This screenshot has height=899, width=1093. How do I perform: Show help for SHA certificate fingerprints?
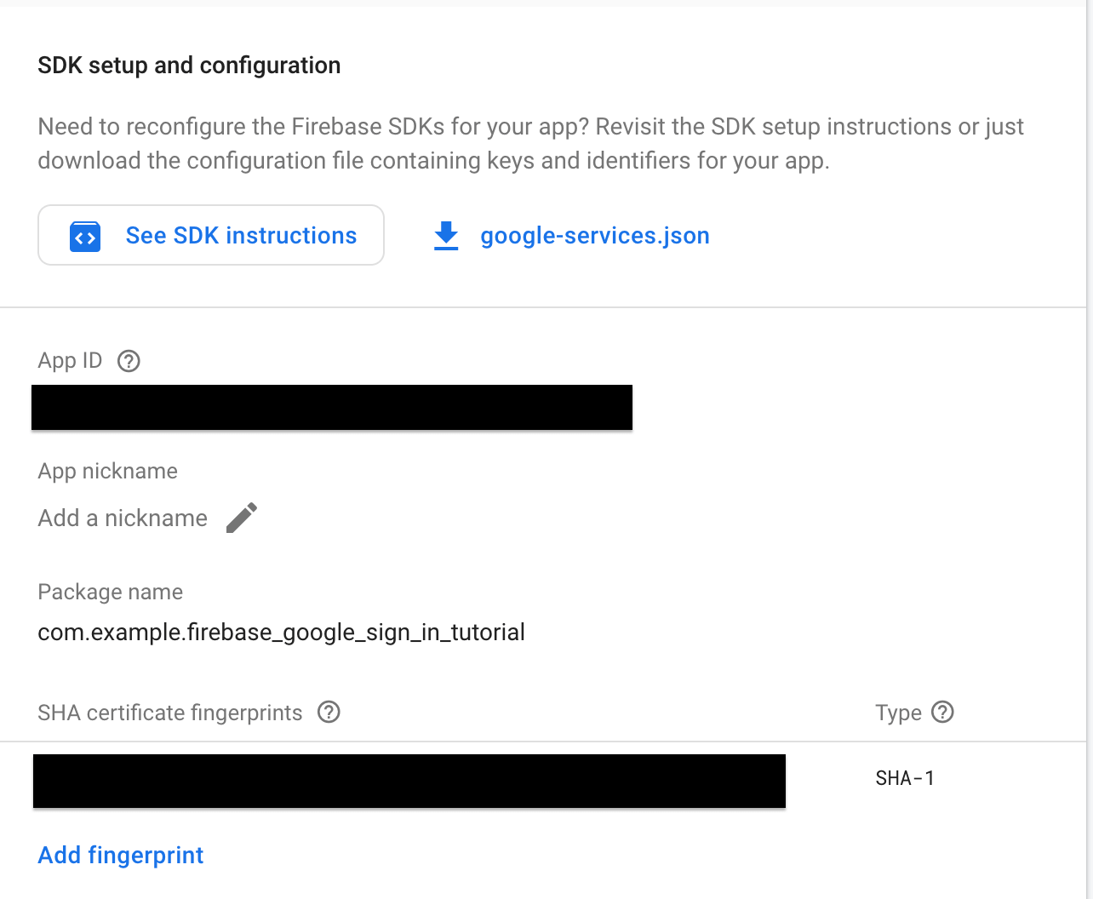329,712
